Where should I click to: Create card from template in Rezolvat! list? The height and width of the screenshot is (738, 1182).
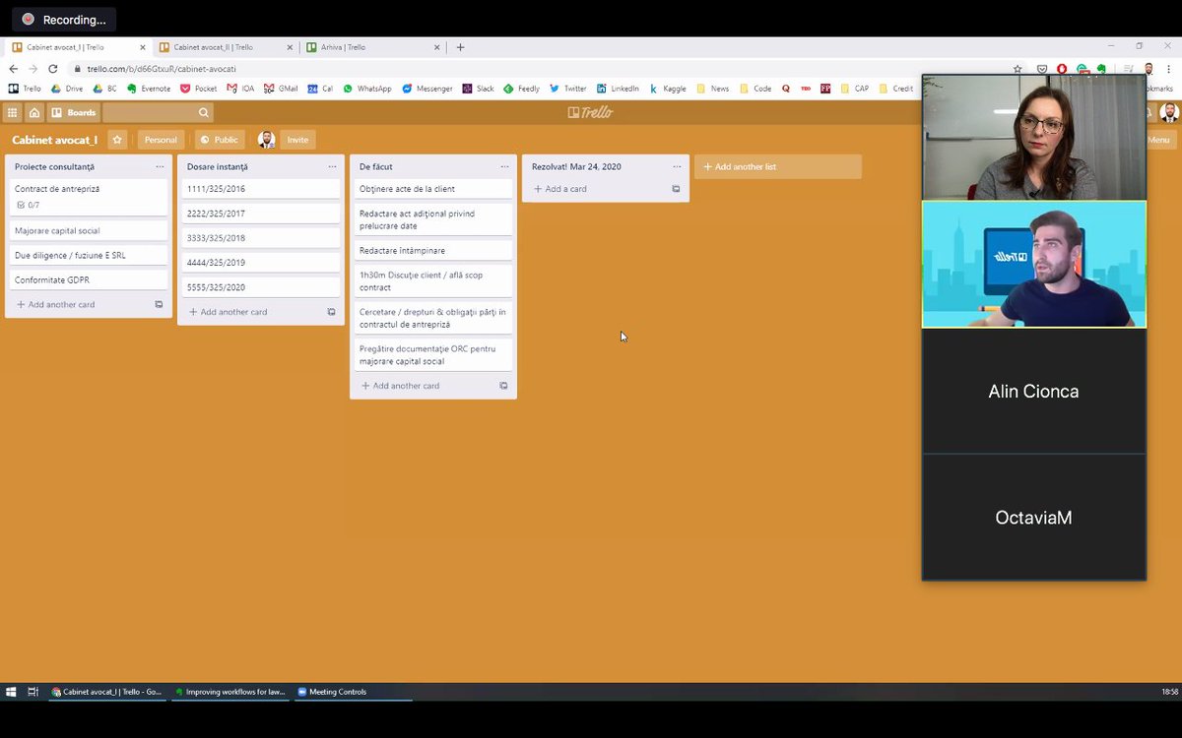pos(676,189)
